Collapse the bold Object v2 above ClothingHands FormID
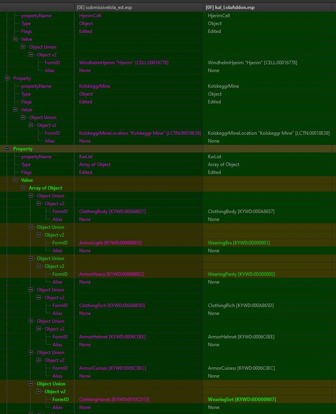The height and width of the screenshot is (414, 336). coord(38,392)
